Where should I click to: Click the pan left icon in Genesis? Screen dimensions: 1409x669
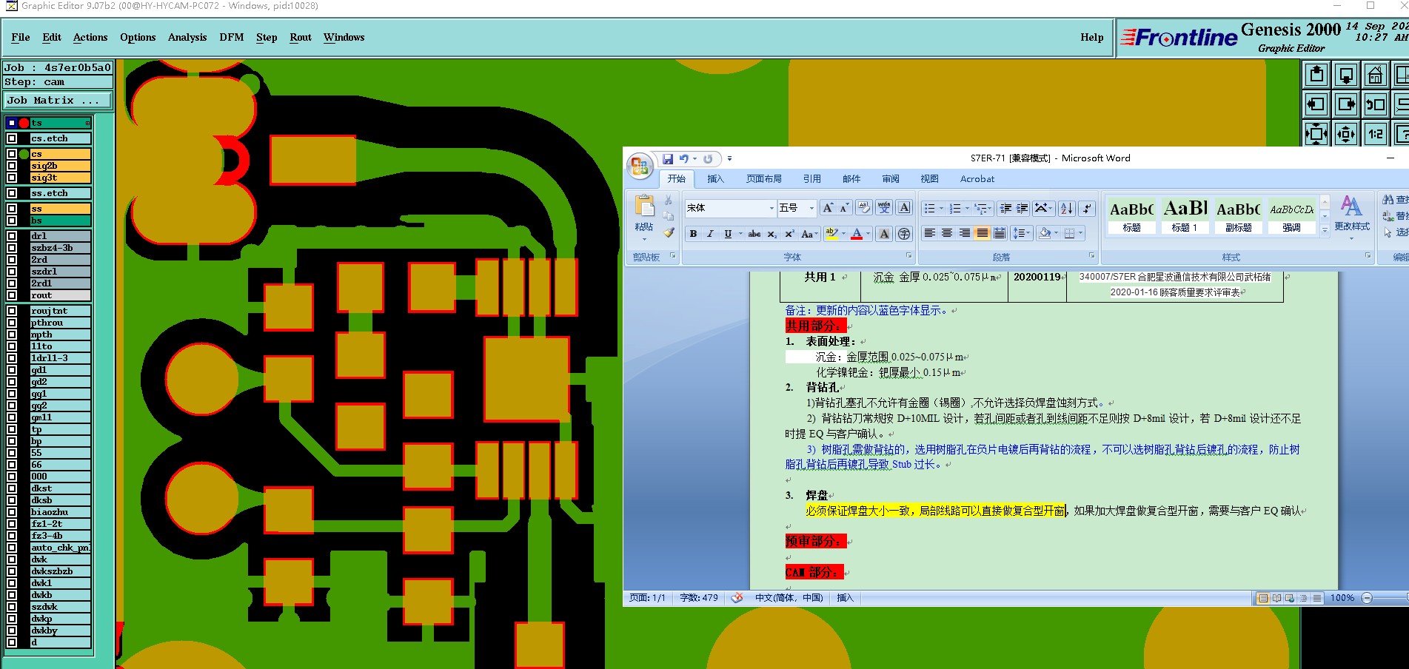[x=1316, y=104]
